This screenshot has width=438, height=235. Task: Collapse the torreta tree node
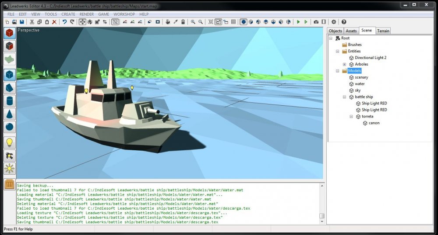tap(351, 117)
